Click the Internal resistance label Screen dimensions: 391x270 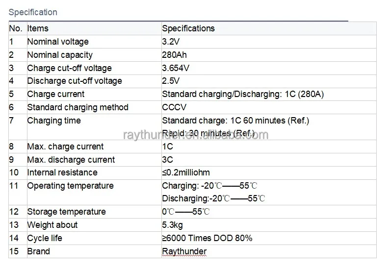click(62, 172)
